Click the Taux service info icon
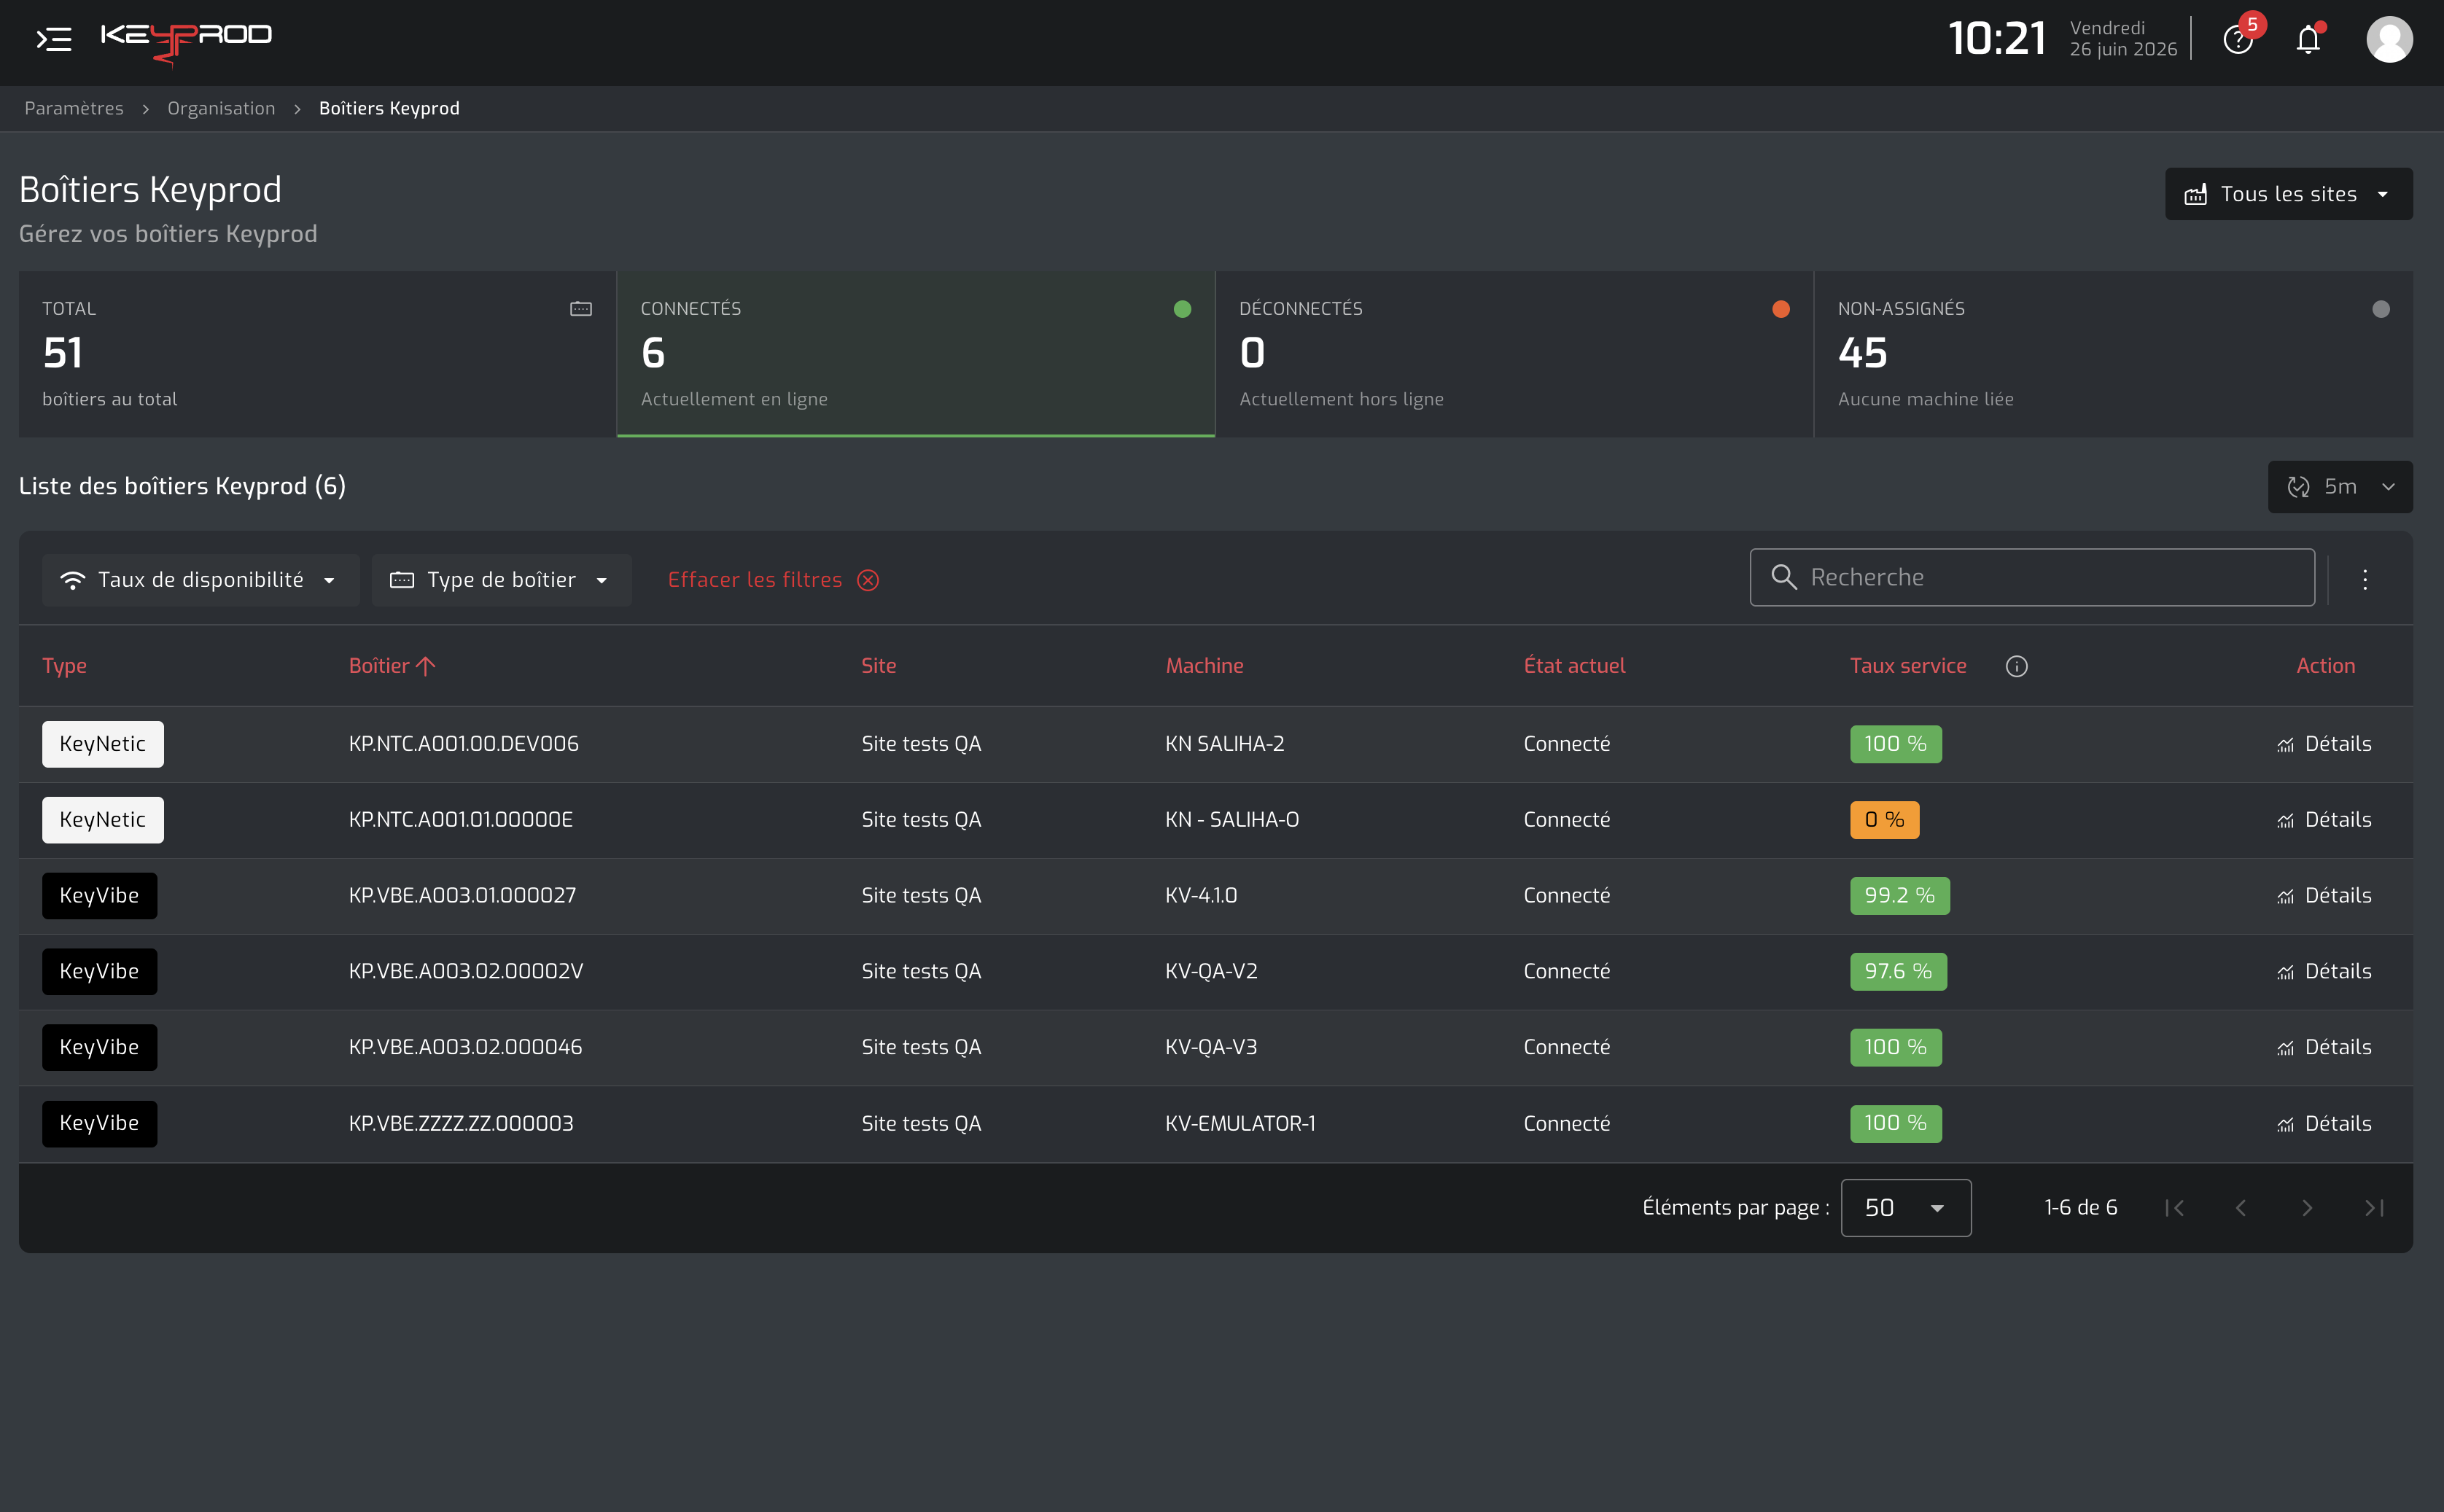Viewport: 2444px width, 1512px height. pyautogui.click(x=2016, y=666)
